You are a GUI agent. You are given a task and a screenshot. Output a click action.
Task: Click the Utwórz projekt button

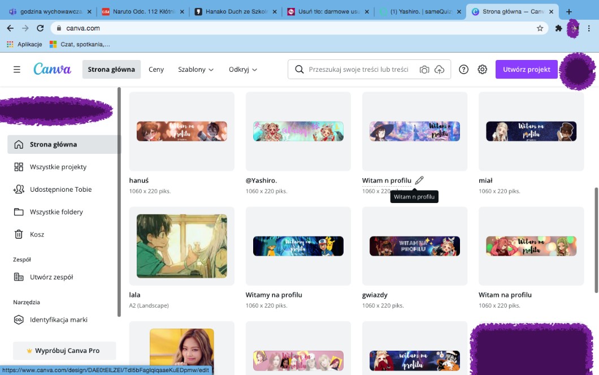point(526,70)
